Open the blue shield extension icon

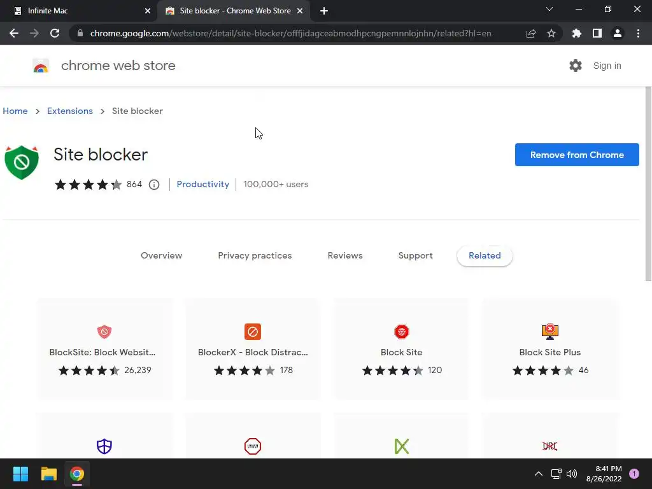click(x=104, y=446)
